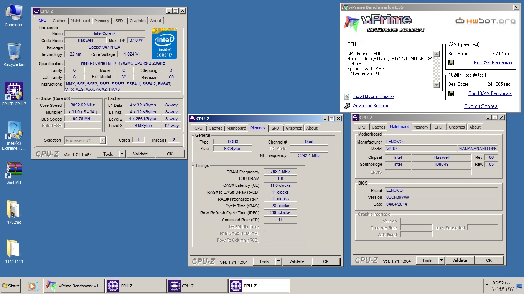Click the Install Missing Libraries icon
This screenshot has height=294, width=524.
[347, 97]
